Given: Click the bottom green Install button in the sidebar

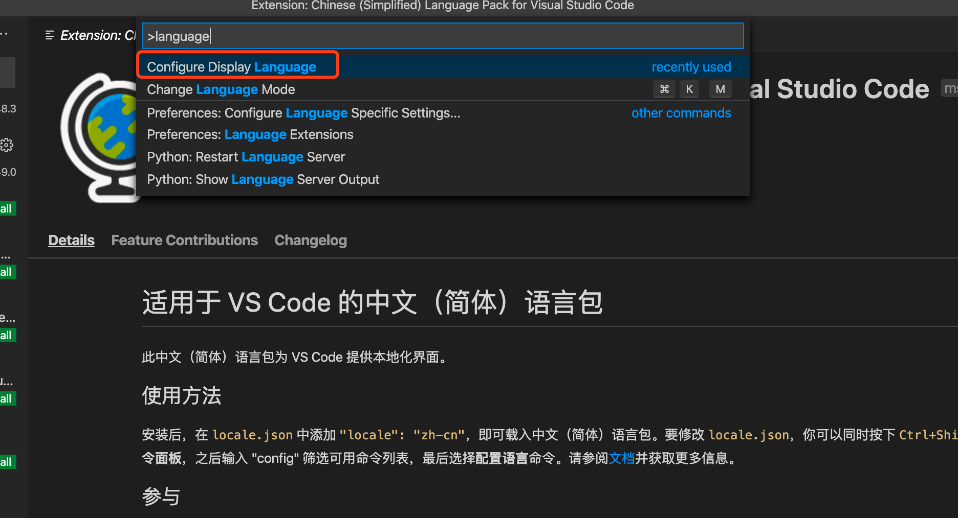Looking at the screenshot, I should pos(7,461).
